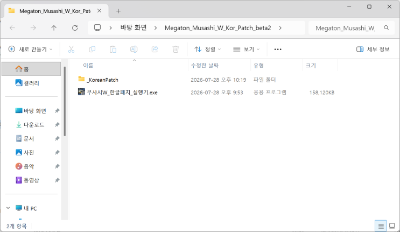
Task: Toggle the 세부 정보 details pane
Action: click(x=373, y=49)
